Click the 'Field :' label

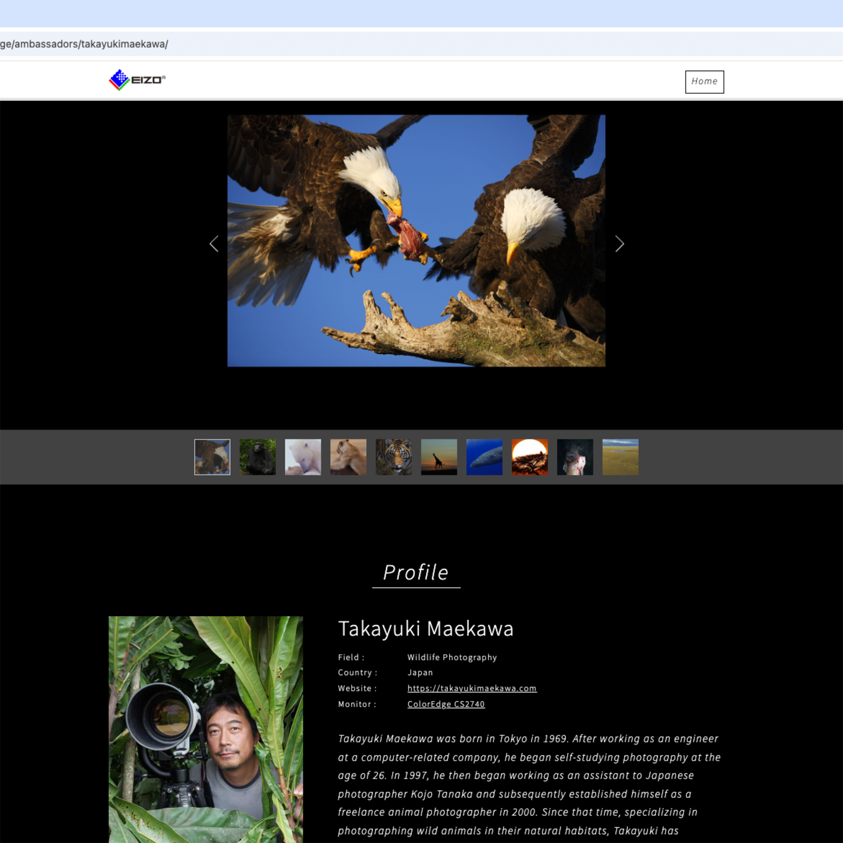click(x=351, y=657)
